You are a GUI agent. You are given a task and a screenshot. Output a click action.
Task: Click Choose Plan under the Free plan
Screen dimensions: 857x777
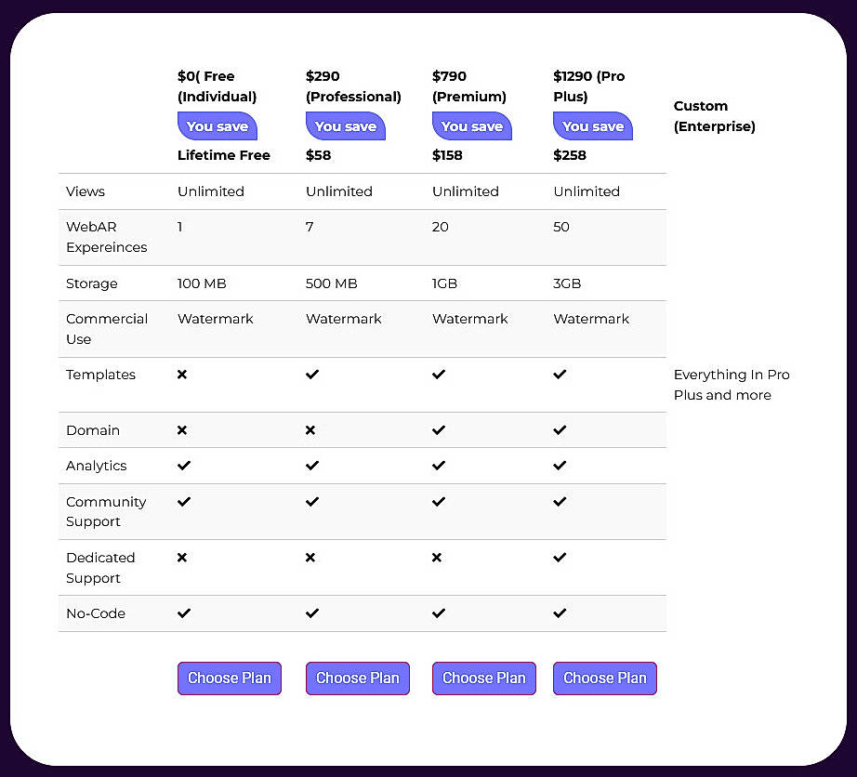click(x=229, y=678)
